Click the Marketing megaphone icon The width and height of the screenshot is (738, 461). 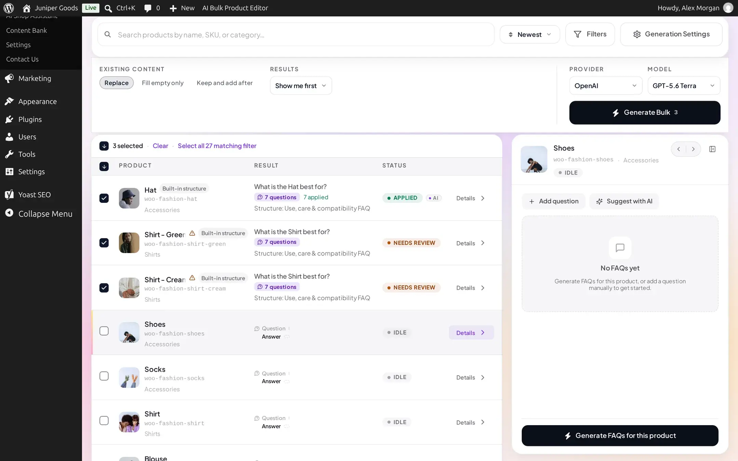[9, 78]
